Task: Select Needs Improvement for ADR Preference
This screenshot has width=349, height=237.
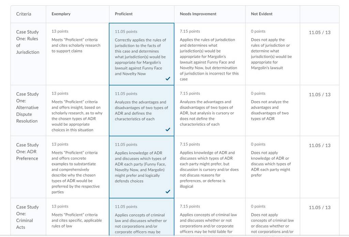Action: 210,167
